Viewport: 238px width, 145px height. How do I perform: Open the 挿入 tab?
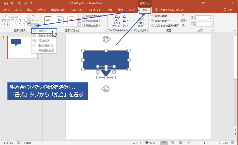click(29, 10)
